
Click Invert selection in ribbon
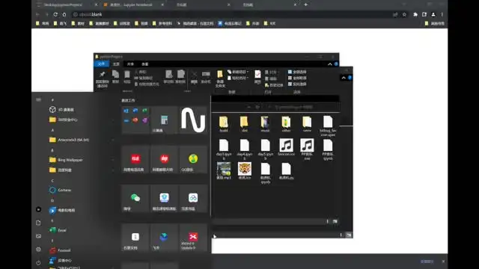pyautogui.click(x=297, y=84)
